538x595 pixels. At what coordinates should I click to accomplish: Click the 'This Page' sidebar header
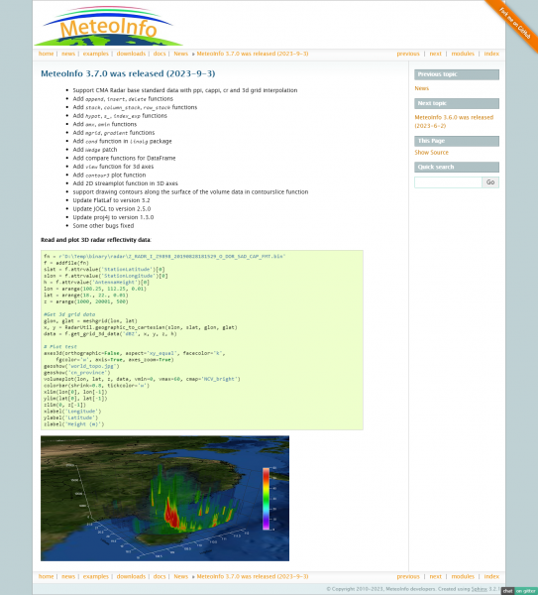pyautogui.click(x=457, y=141)
